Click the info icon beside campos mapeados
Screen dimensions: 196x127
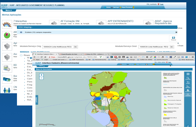point(21,32)
